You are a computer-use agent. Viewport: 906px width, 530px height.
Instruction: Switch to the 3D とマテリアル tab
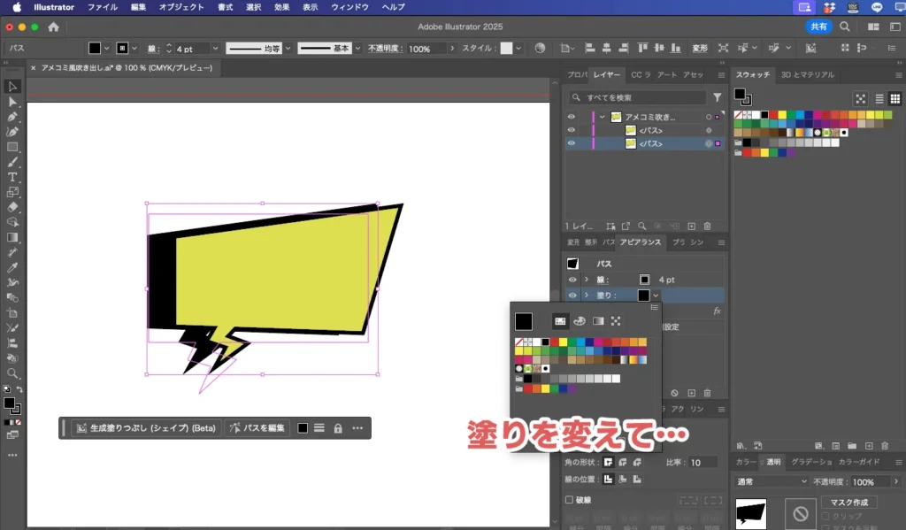807,75
